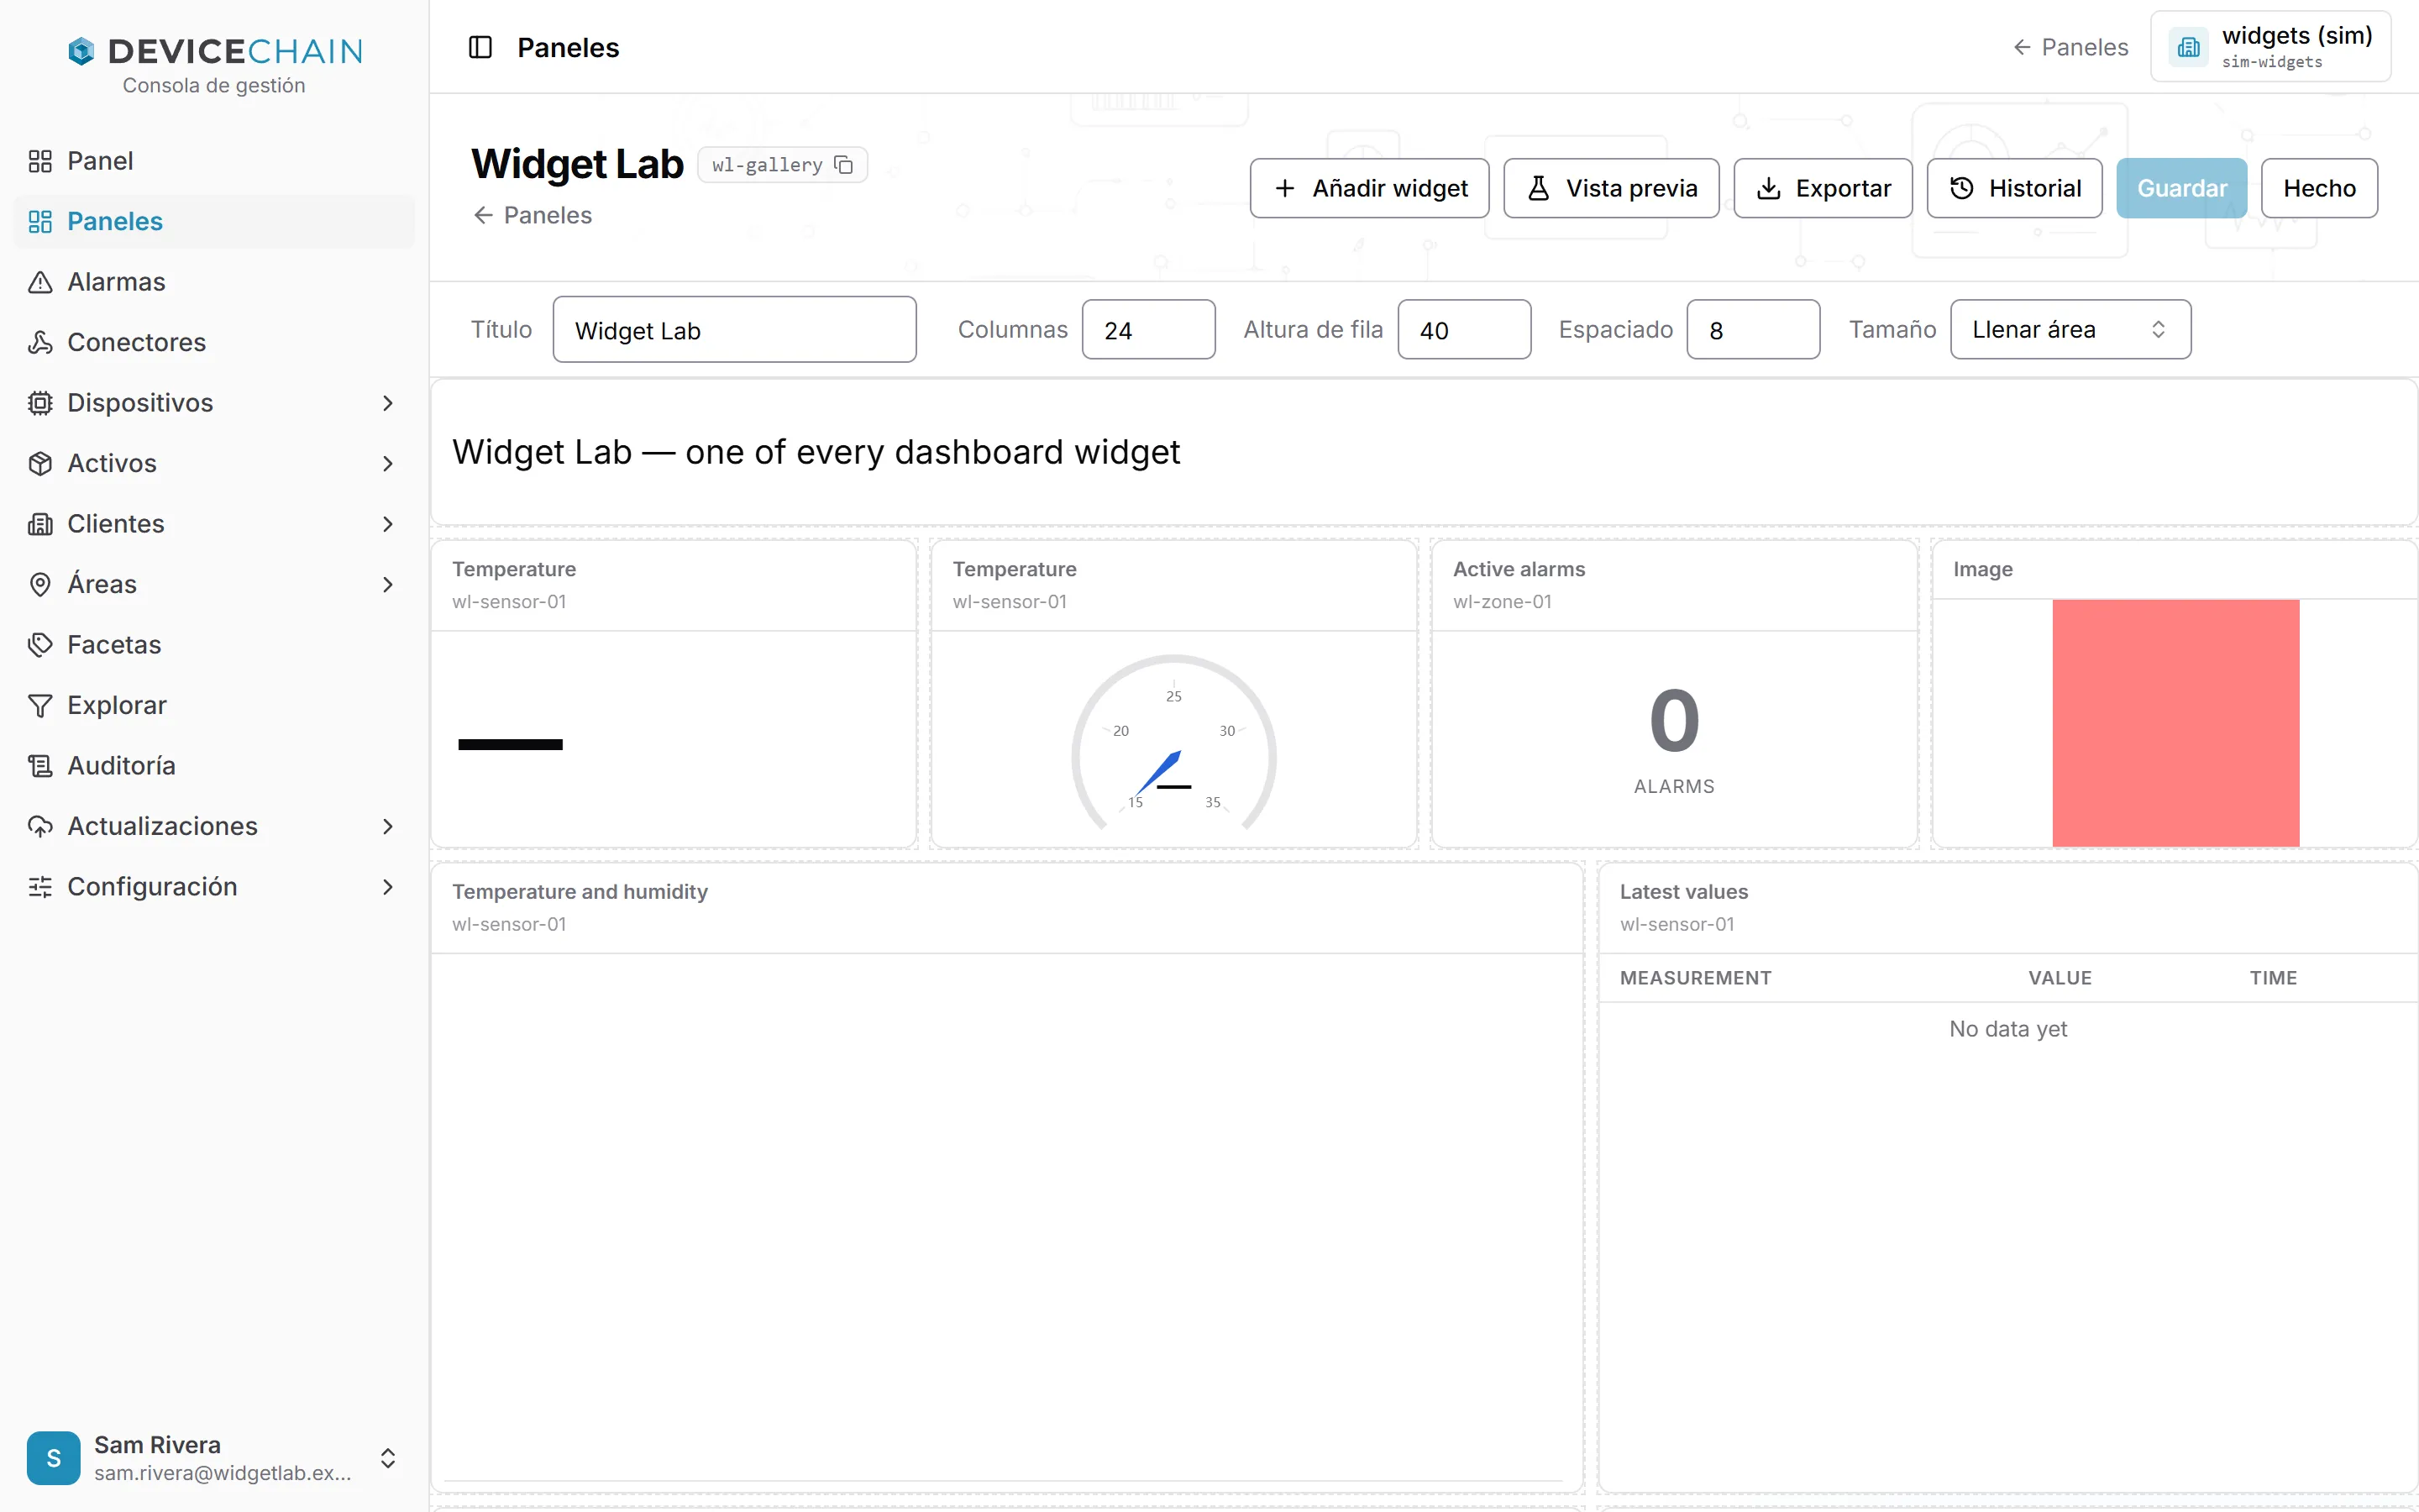Open the widgets (sim) tenant selector
Image resolution: width=2419 pixels, height=1512 pixels.
coord(2270,47)
